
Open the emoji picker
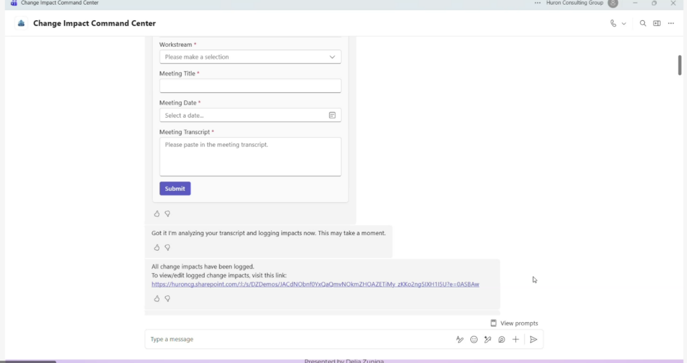474,340
